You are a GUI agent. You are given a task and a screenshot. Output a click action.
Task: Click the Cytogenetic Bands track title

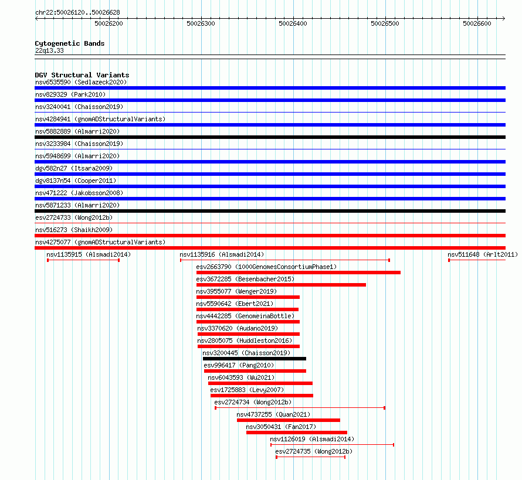click(70, 43)
